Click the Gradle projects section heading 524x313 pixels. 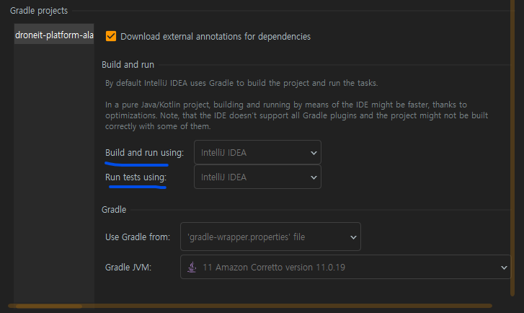click(x=39, y=11)
